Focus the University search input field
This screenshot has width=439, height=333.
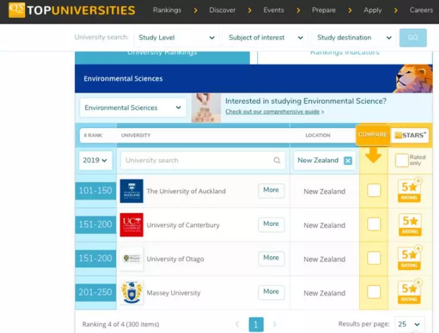coord(203,160)
